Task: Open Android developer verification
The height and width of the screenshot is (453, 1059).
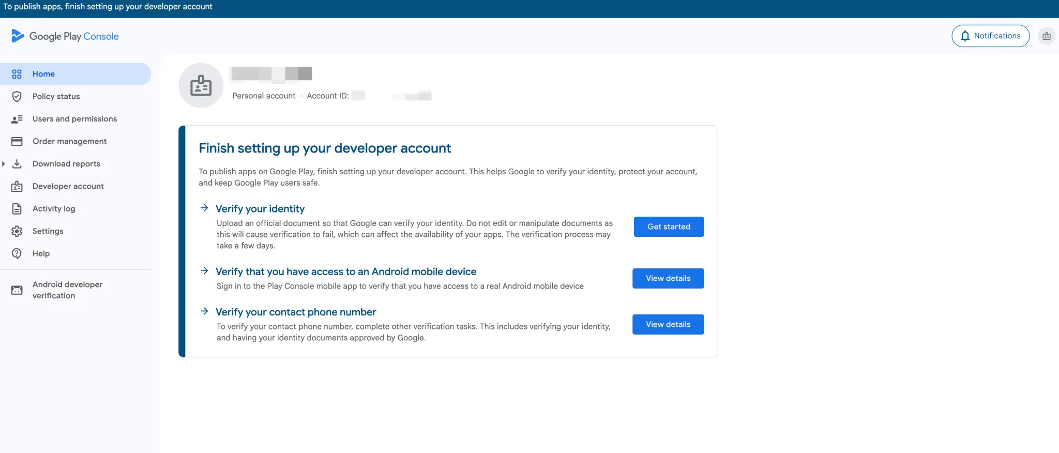Action: (x=75, y=290)
